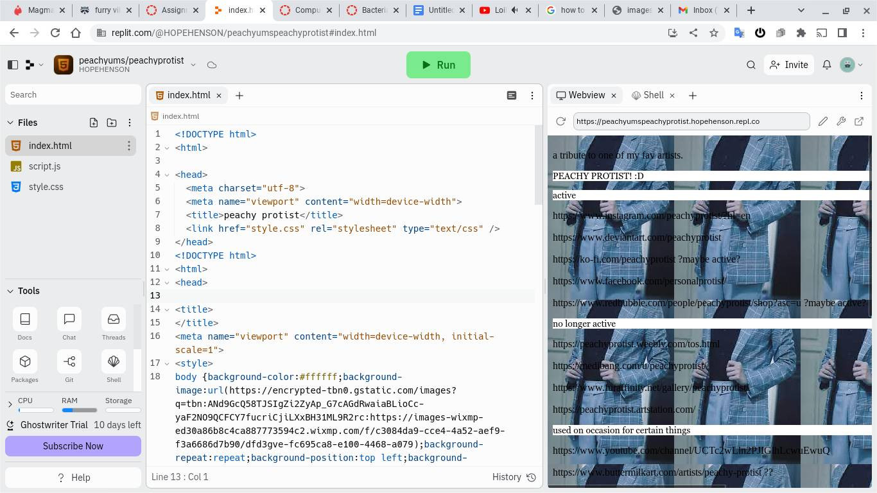
Task: Switch to the Gmail Inbox browser tab
Action: pos(702,10)
